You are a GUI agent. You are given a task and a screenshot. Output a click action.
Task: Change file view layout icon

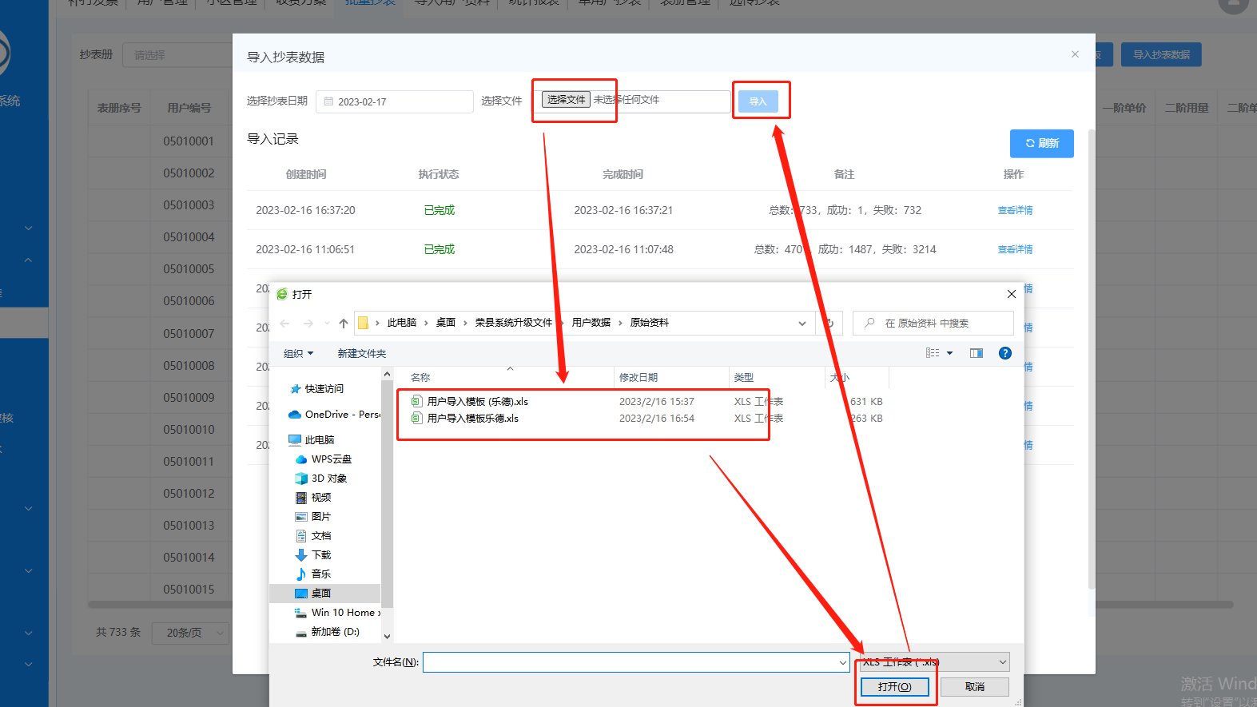point(933,353)
